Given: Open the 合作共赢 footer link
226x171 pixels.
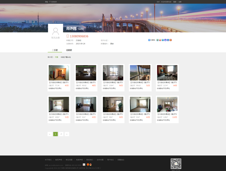Looking at the screenshot, I should tap(100, 160).
